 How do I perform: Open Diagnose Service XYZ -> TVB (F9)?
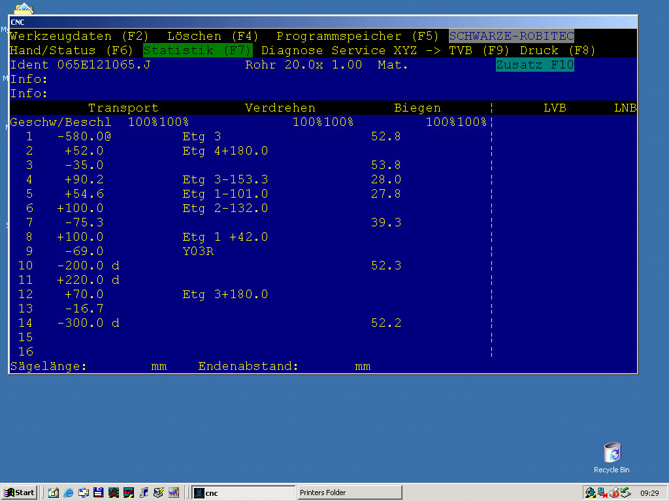click(x=385, y=51)
